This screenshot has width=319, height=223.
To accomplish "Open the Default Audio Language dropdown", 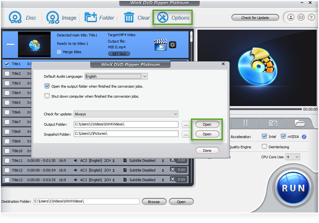I will pos(116,77).
